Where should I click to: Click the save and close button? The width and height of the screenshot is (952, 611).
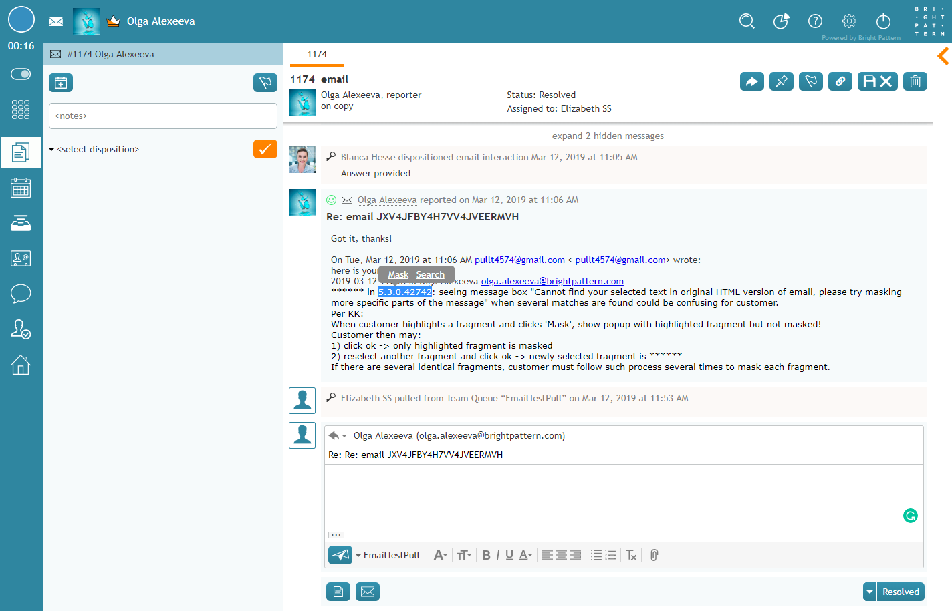pyautogui.click(x=878, y=81)
